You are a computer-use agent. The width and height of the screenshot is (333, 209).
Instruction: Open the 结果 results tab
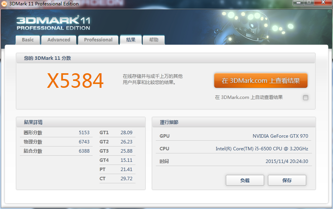tap(131, 40)
